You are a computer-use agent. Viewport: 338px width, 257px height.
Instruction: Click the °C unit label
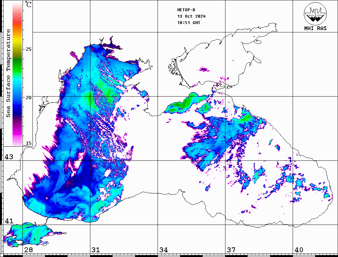coord(28,4)
